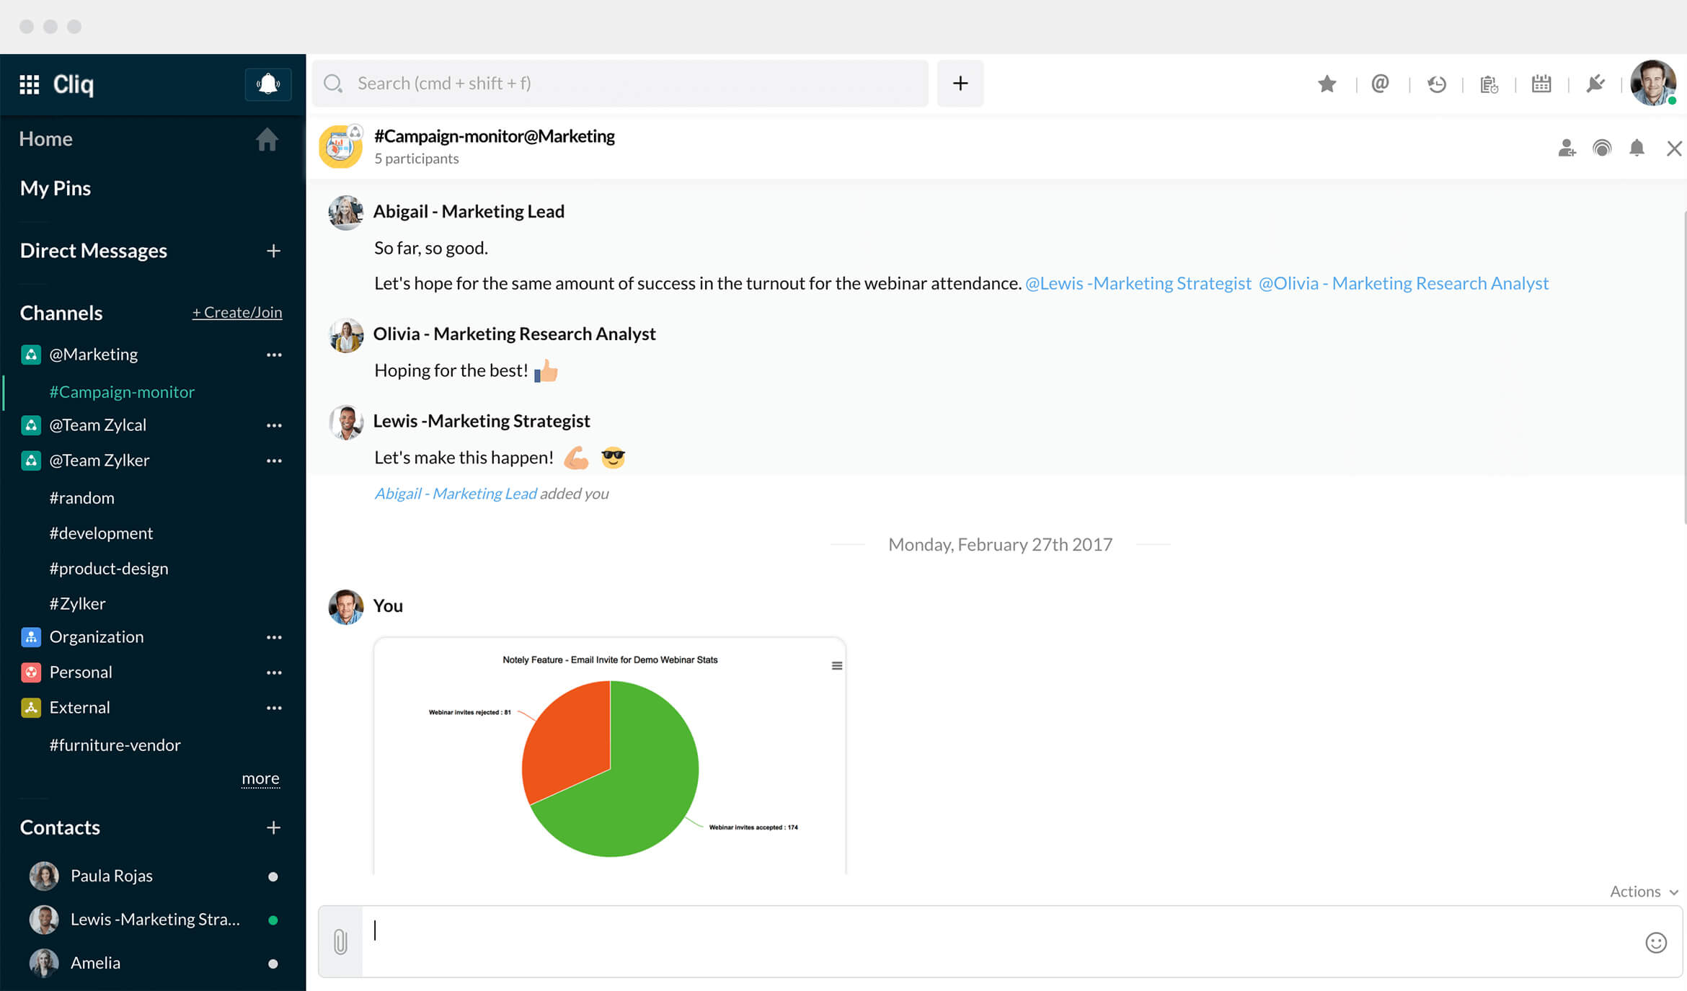1687x991 pixels.
Task: Open the @ mentions icon
Action: coord(1380,84)
